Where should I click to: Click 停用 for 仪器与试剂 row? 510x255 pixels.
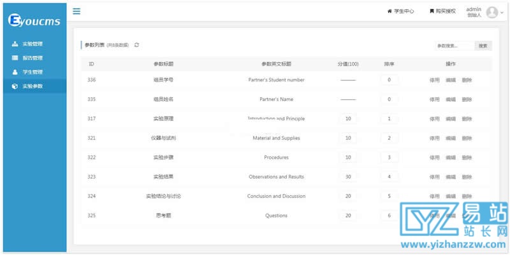(434, 138)
